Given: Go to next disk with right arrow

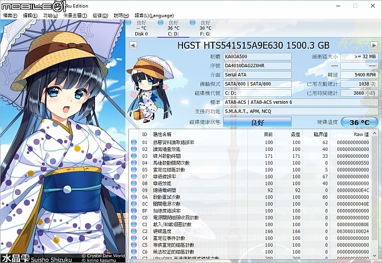Looking at the screenshot, I should point(374,45).
